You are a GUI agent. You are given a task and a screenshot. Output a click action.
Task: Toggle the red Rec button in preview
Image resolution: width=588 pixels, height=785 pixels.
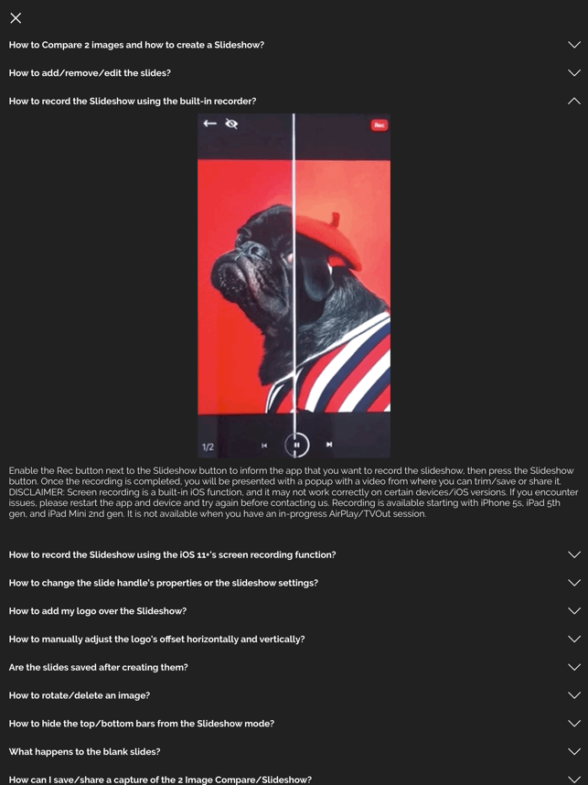[x=380, y=125]
